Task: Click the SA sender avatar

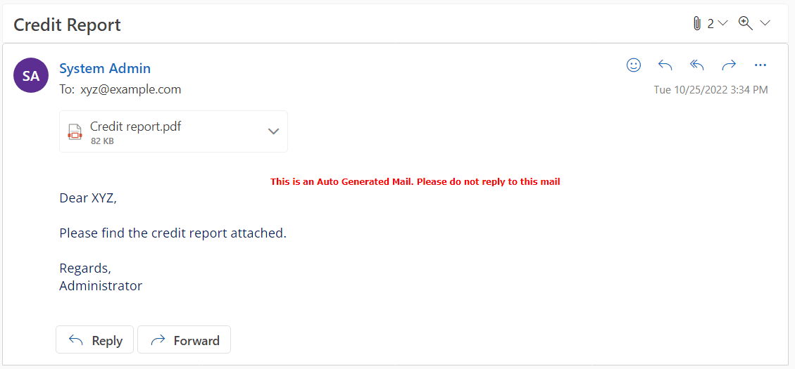Action: click(31, 75)
